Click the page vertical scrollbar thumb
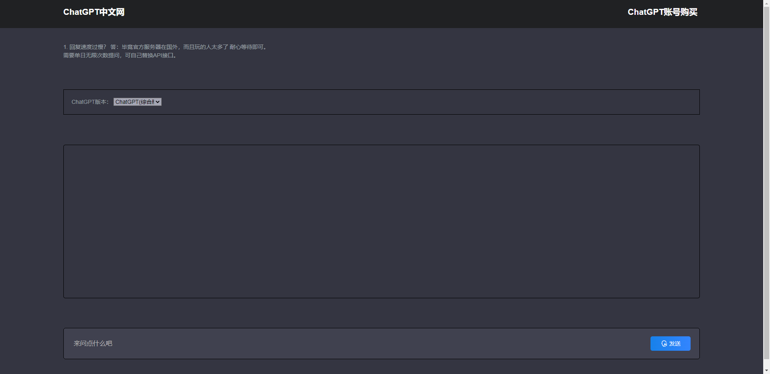 (x=766, y=182)
